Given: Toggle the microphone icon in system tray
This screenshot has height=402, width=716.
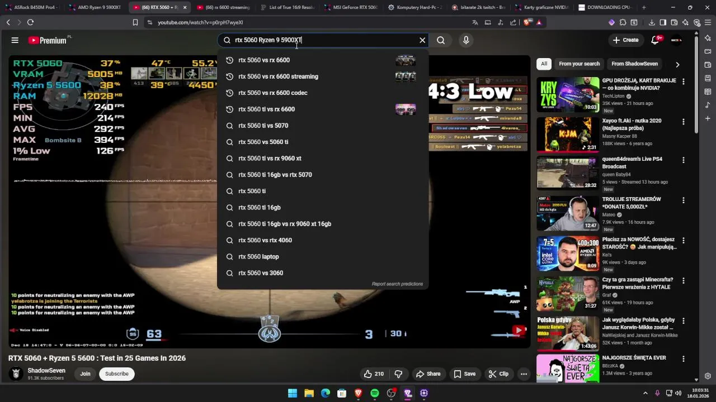Looking at the screenshot, I should click(x=657, y=393).
